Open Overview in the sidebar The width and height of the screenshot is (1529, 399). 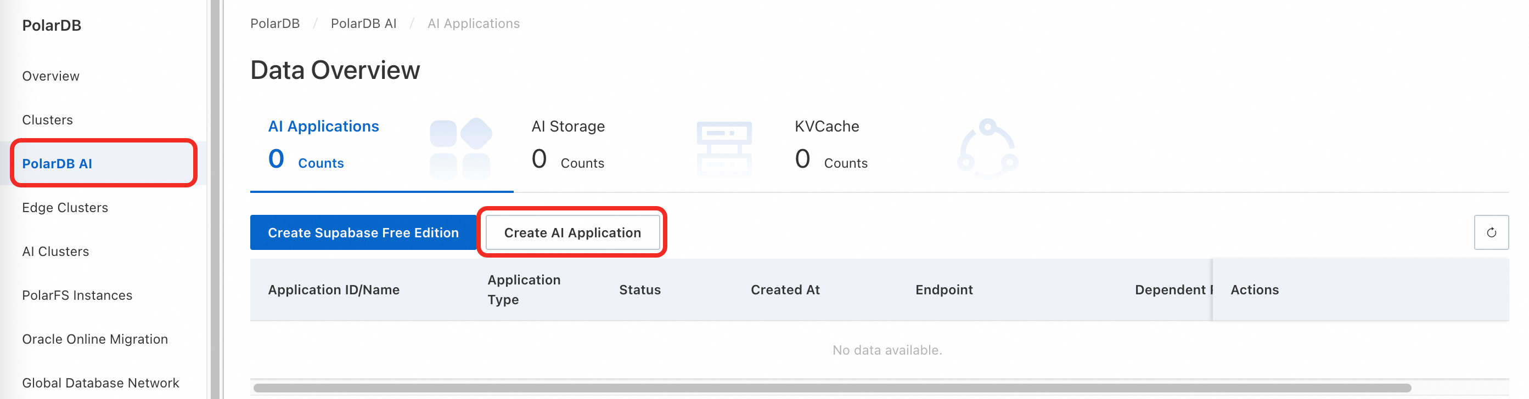pyautogui.click(x=50, y=76)
